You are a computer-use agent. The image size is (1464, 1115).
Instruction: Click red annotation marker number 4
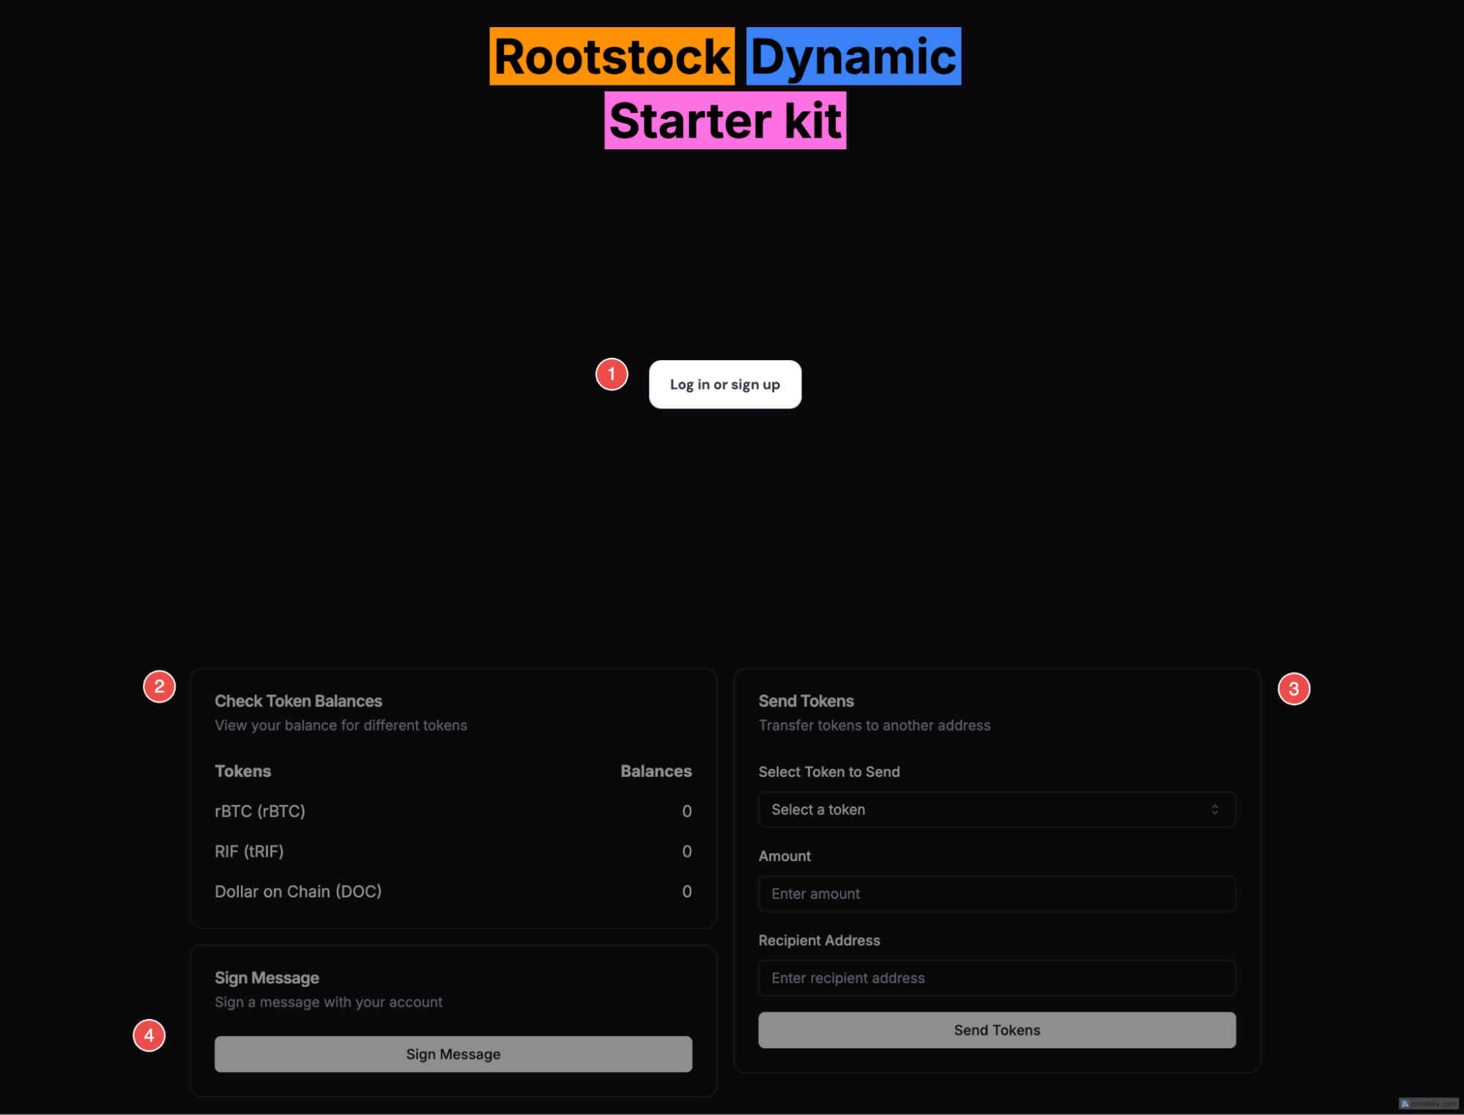[x=149, y=1035]
